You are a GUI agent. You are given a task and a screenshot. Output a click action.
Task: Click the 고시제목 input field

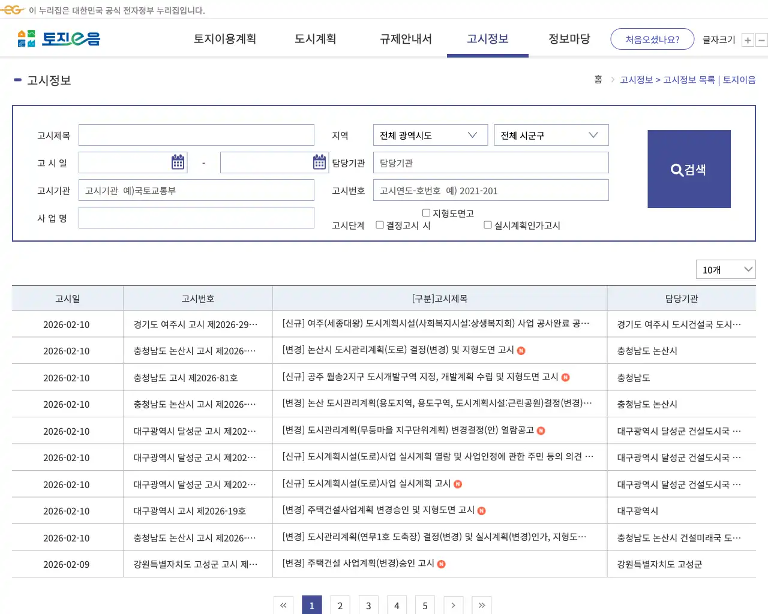[196, 135]
